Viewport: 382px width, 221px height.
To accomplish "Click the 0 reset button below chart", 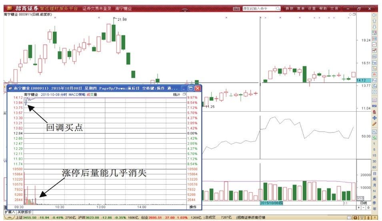I will (368, 207).
